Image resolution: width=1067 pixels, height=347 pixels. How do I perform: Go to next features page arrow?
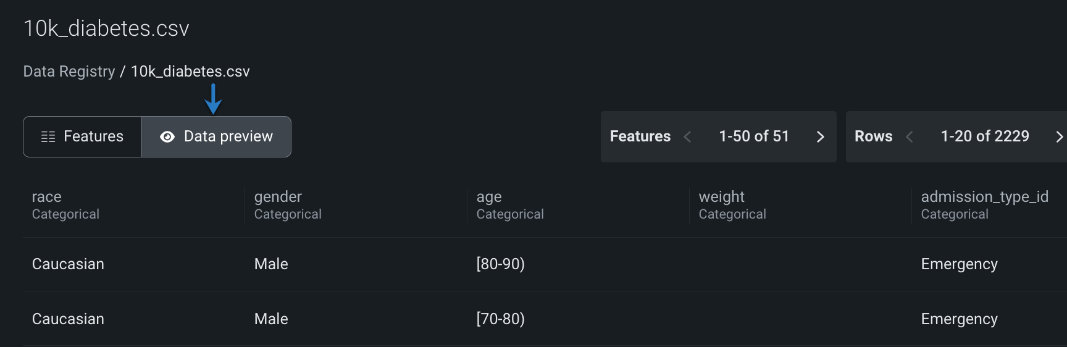tap(820, 136)
